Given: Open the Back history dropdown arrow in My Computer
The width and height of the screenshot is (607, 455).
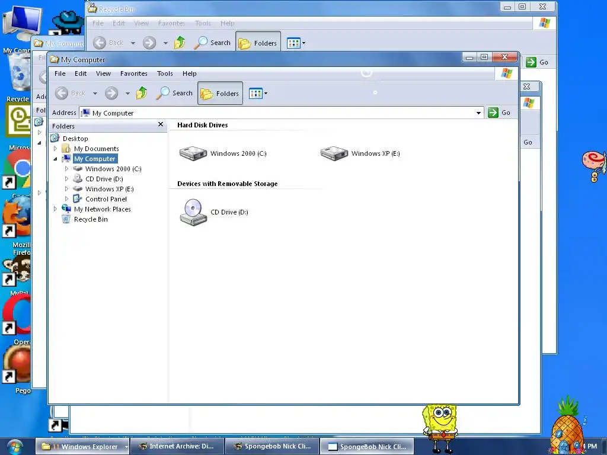Looking at the screenshot, I should click(95, 93).
